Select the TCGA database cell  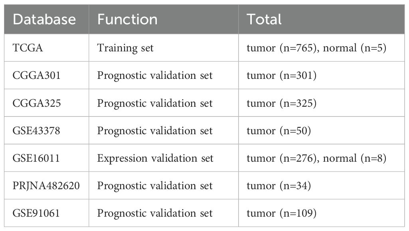(28, 48)
